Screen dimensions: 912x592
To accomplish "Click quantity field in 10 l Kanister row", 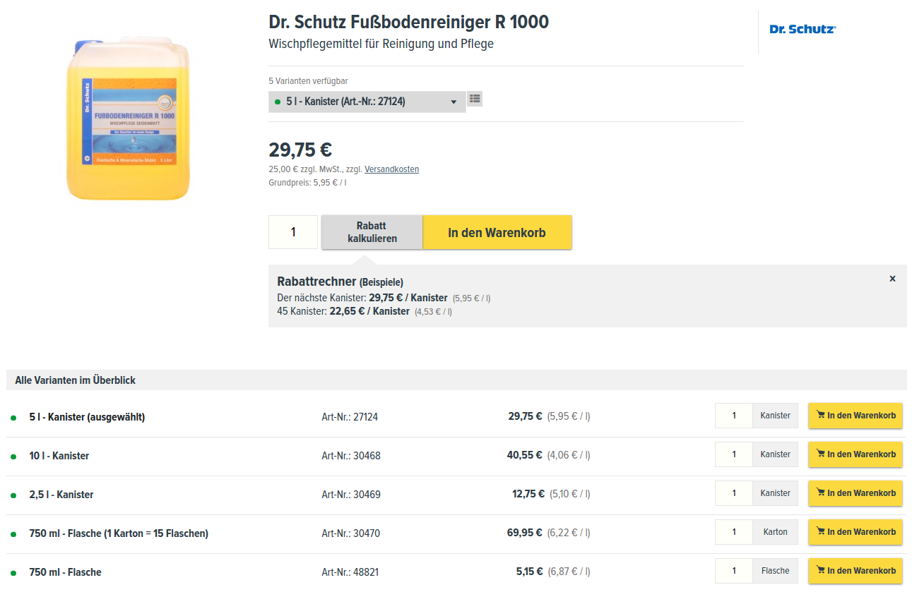I will [x=734, y=454].
